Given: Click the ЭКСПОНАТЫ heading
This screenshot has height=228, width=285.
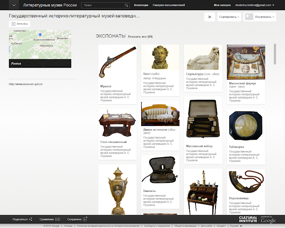Looking at the screenshot, I should point(111,36).
